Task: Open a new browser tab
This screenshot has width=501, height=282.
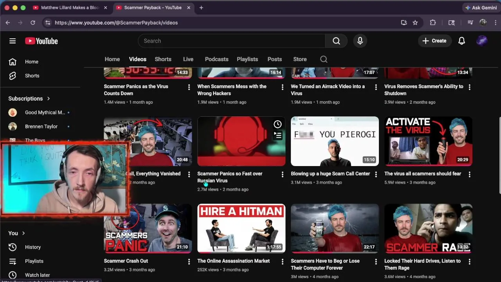Action: pos(201,7)
